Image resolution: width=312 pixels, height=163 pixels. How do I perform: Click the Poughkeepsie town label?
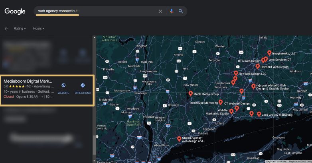click(x=148, y=72)
